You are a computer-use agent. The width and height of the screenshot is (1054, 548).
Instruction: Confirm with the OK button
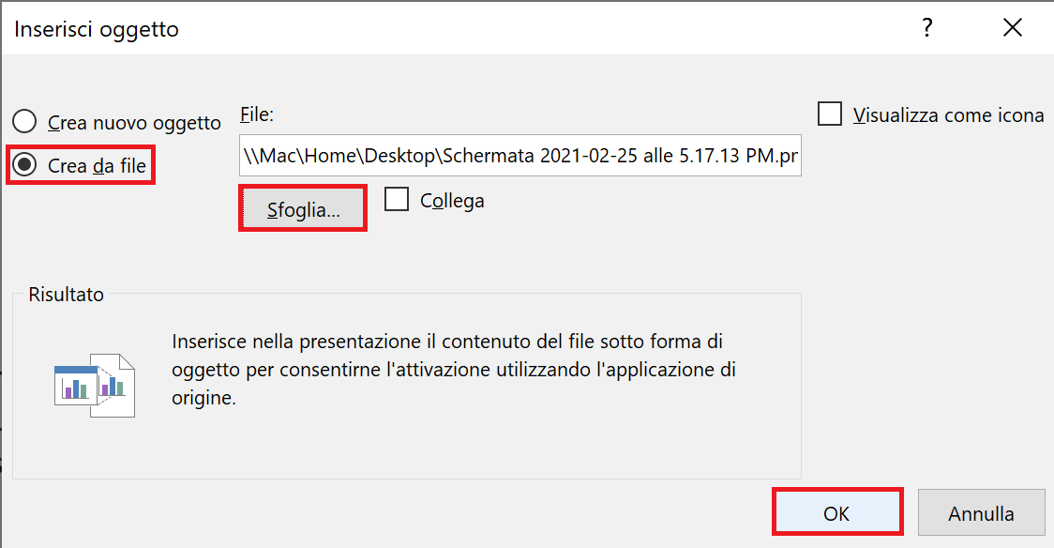point(836,513)
